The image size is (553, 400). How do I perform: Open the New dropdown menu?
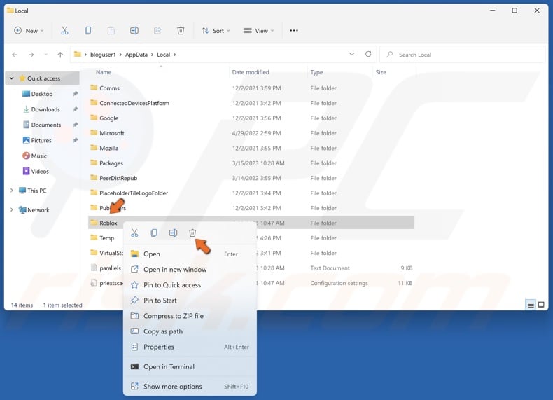coord(29,31)
